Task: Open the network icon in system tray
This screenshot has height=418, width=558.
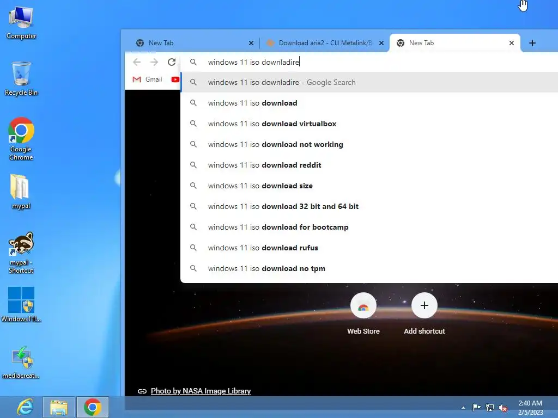Action: pyautogui.click(x=490, y=407)
